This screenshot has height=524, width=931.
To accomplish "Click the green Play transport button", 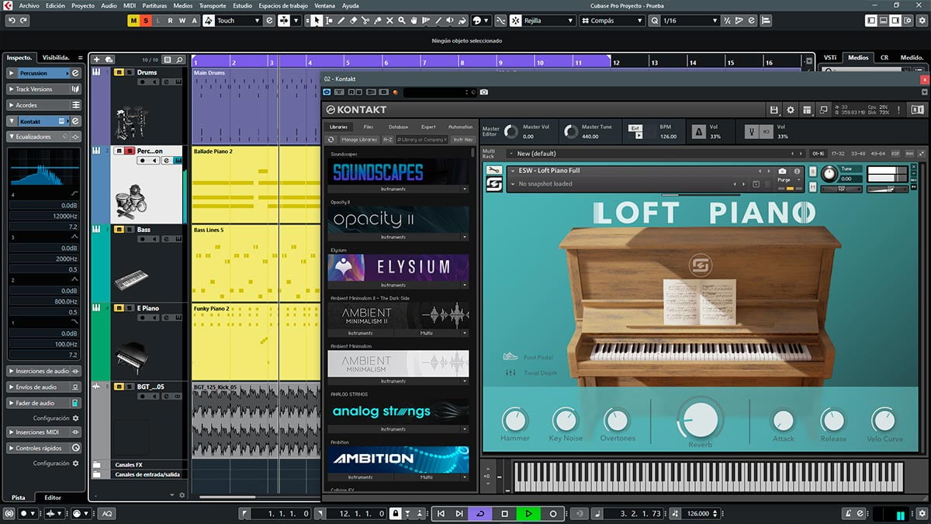I will pyautogui.click(x=528, y=514).
